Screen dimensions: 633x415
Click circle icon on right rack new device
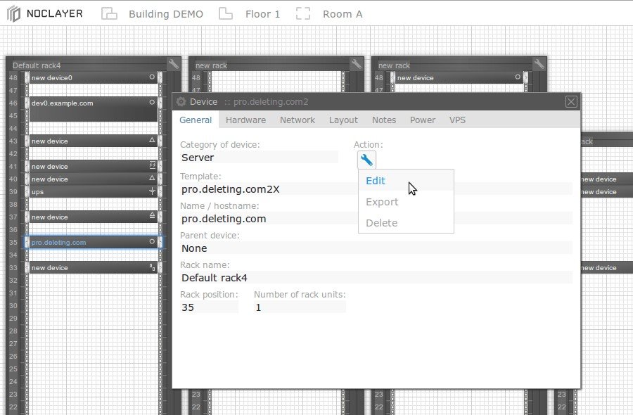[x=518, y=77]
